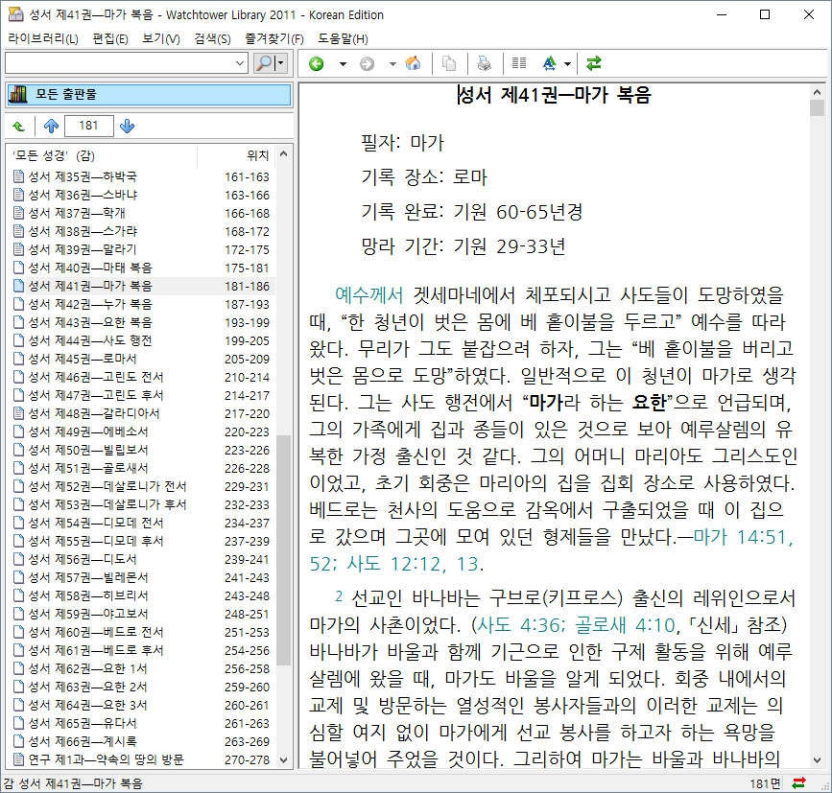This screenshot has height=793, width=832.
Task: Click the sync arrows icon in status bar
Action: [798, 782]
